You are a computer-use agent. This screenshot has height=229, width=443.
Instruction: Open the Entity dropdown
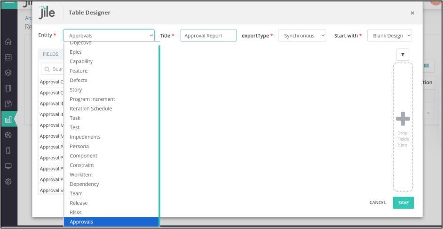109,36
